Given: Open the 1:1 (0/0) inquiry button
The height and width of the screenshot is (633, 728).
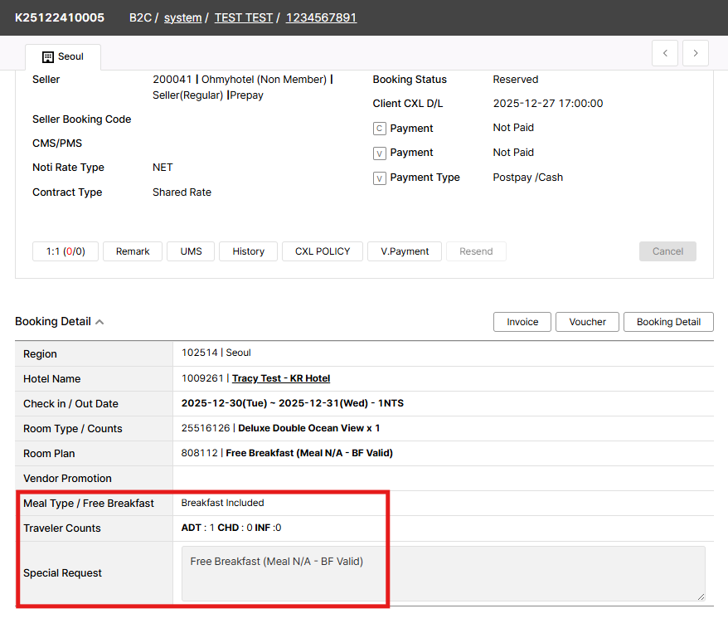Looking at the screenshot, I should click(65, 251).
